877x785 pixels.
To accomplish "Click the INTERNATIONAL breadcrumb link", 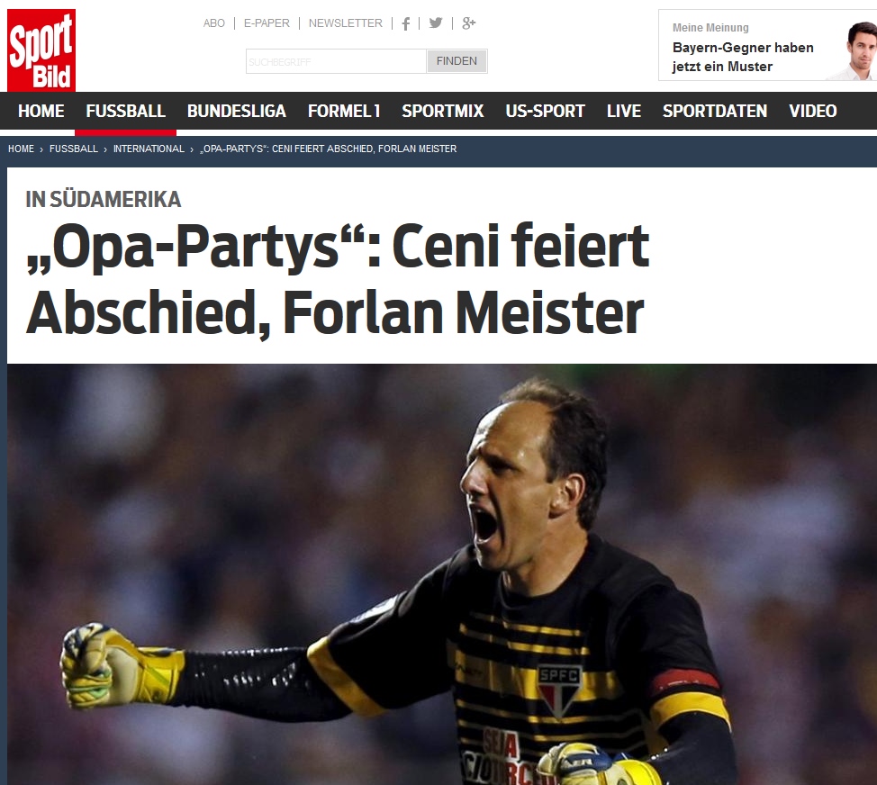I will (149, 149).
